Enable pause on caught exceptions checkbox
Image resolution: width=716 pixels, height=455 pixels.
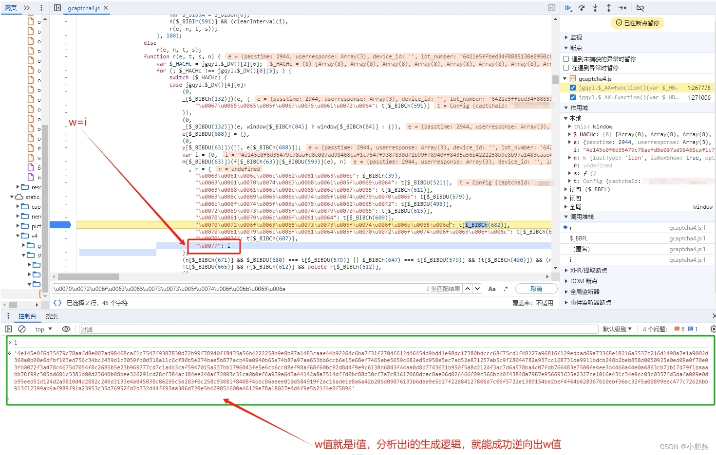click(566, 68)
